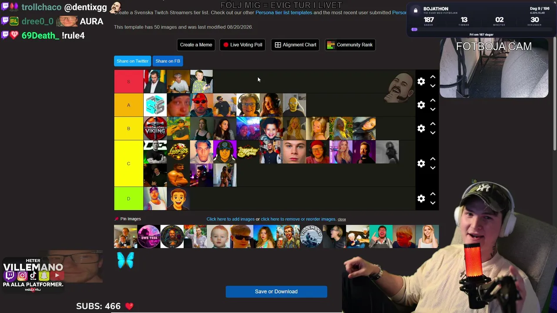Move the C tier row up
Viewport: 557px width, 313px height.
click(433, 159)
